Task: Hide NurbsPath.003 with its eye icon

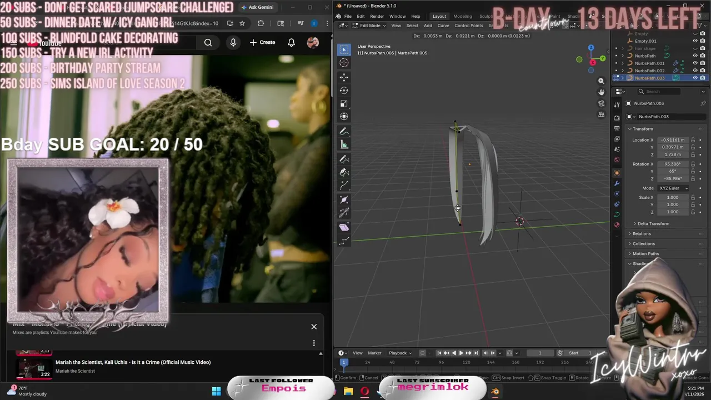Action: 695,78
